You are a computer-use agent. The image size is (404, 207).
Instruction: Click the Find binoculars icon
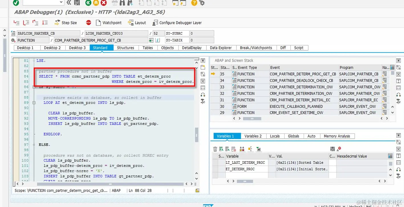(x=122, y=3)
